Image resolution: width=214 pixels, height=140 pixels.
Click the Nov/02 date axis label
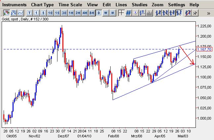click(34, 136)
